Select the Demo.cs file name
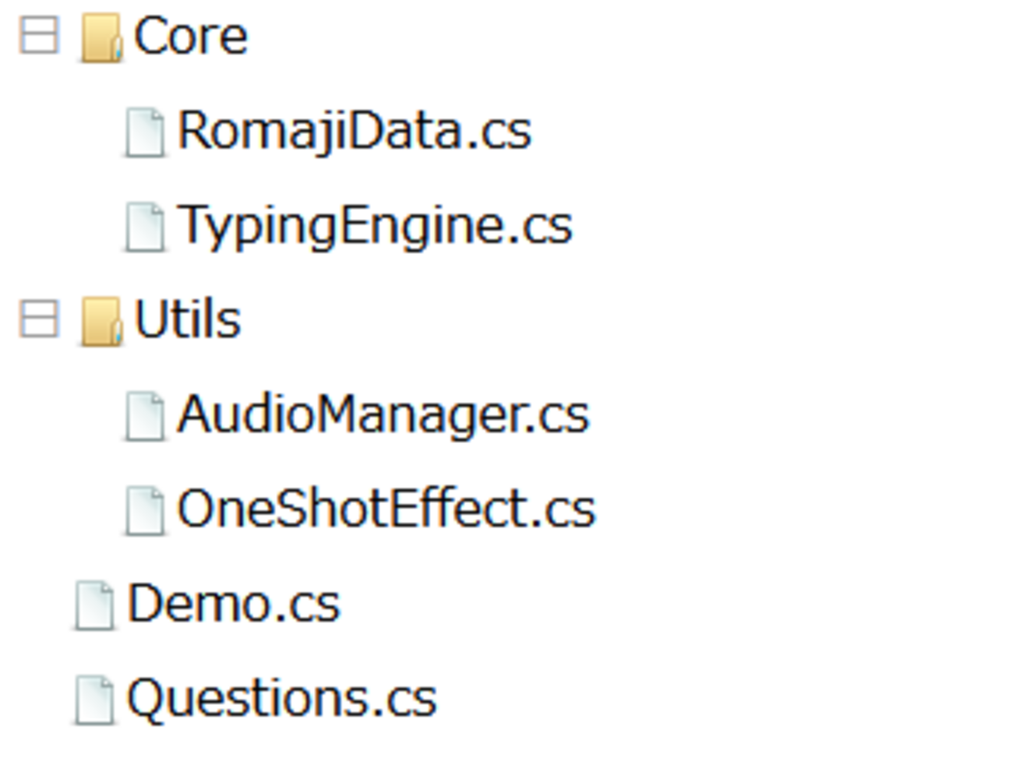 pyautogui.click(x=234, y=604)
